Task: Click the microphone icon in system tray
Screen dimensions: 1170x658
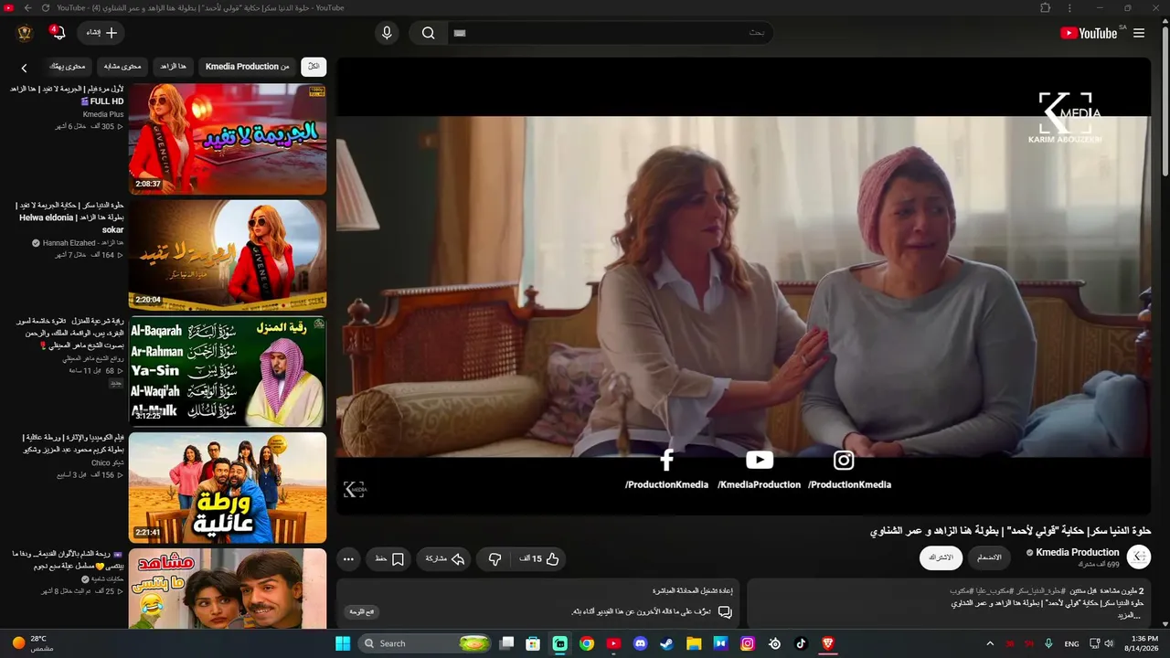Action: 1048,643
